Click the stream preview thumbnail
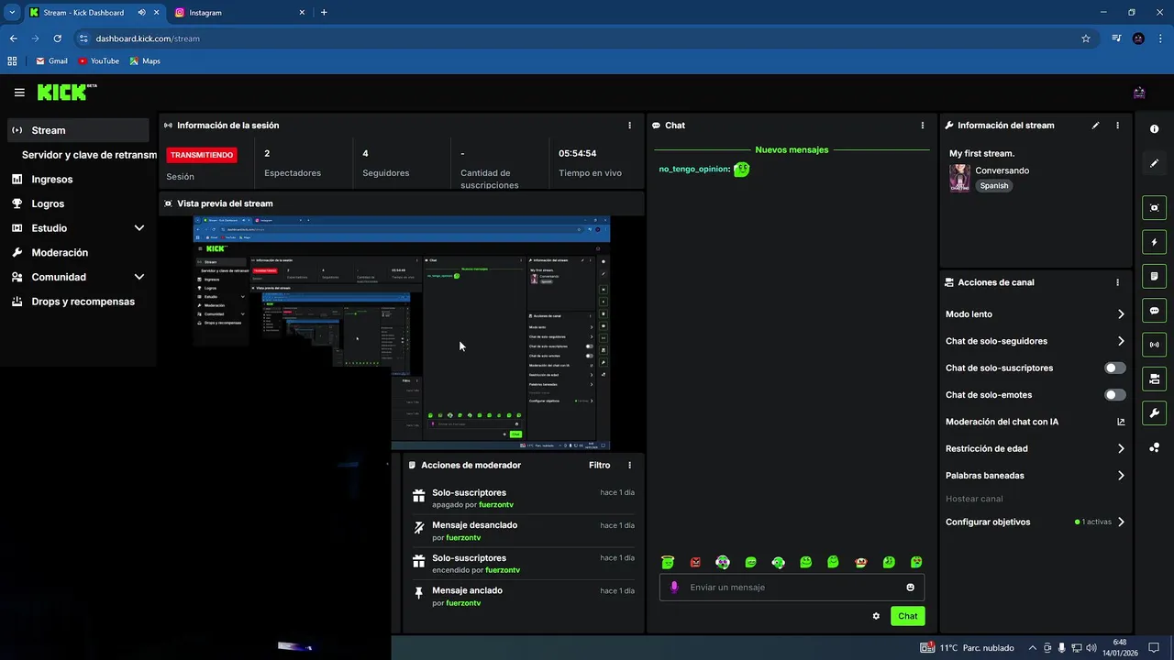 pos(402,334)
